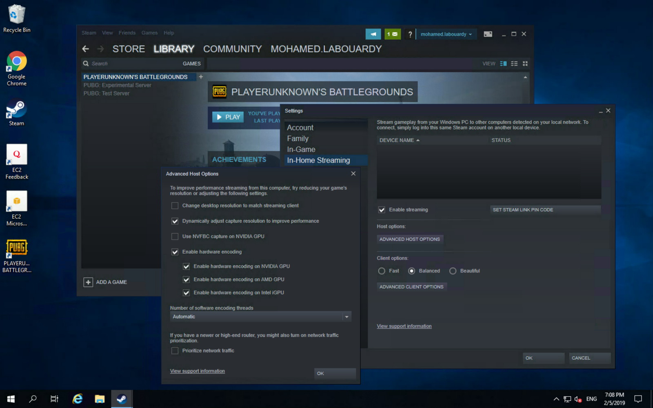Cancel the Settings dialog
Screen dimensions: 653x408
590,358
